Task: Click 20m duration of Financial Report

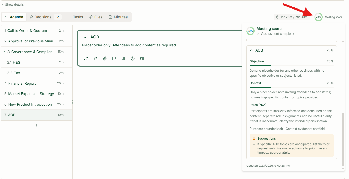Action: [x=60, y=83]
